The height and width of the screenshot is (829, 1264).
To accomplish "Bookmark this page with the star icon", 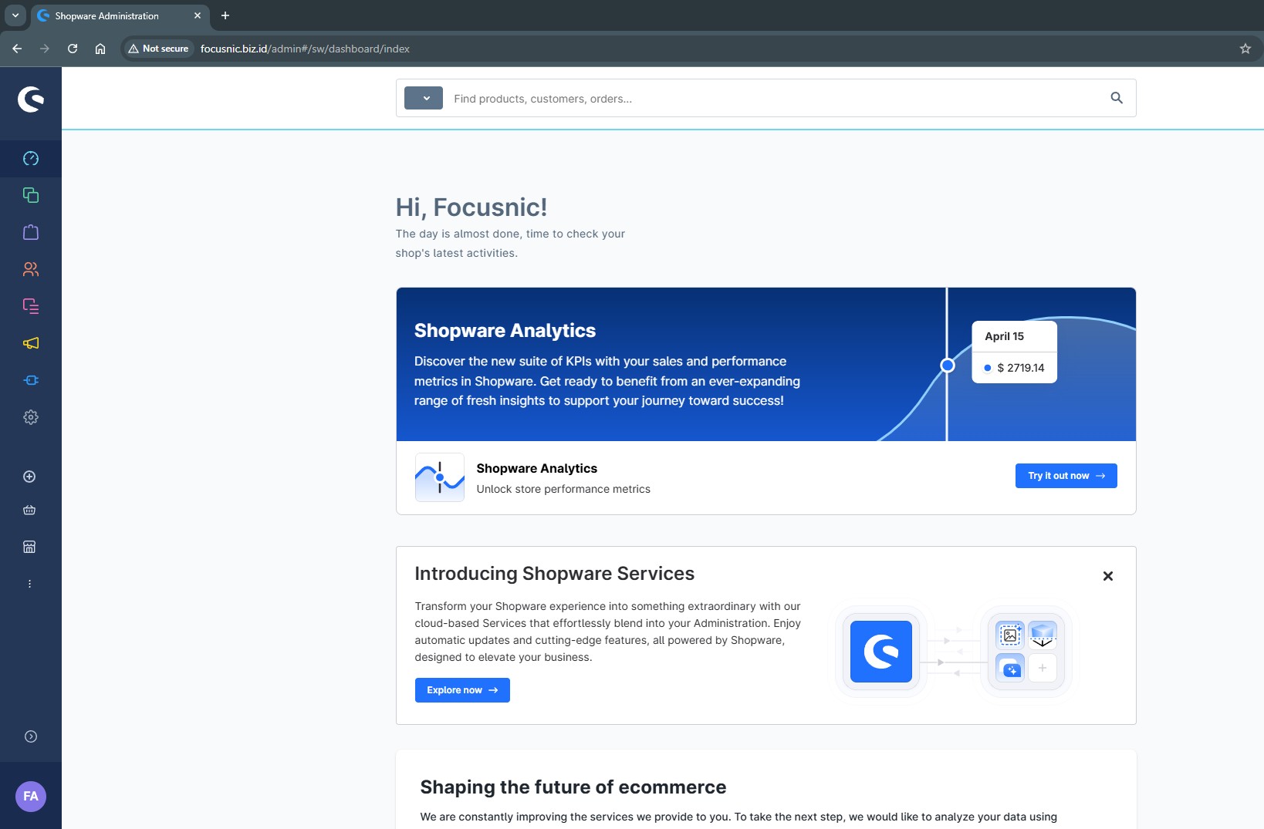I will 1245,49.
